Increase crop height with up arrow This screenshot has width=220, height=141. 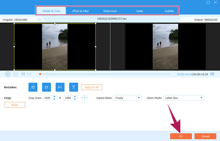[x=75, y=97]
